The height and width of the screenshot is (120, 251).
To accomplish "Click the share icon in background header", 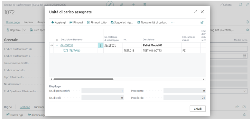I will tap(122, 5).
